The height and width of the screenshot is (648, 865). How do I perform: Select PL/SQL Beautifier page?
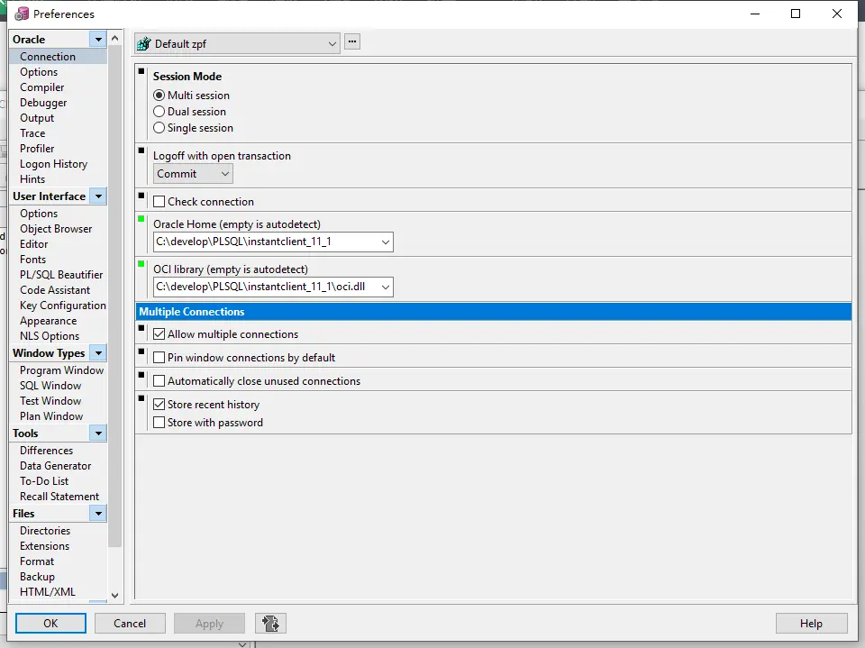pos(61,275)
